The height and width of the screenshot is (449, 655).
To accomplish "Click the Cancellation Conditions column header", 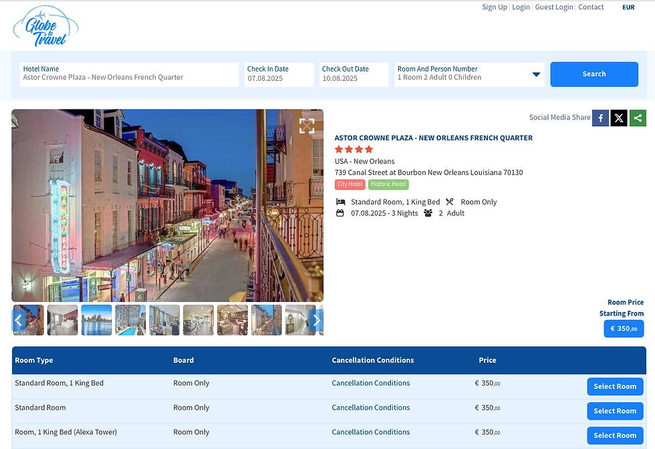I will pos(373,360).
